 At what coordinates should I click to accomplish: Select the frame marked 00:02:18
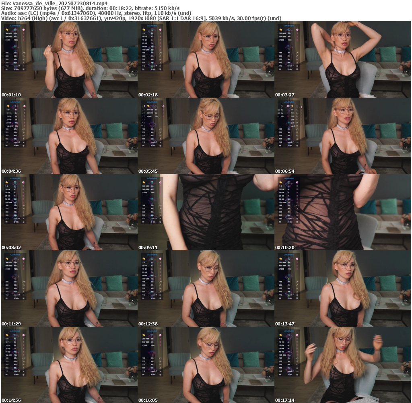(x=206, y=59)
